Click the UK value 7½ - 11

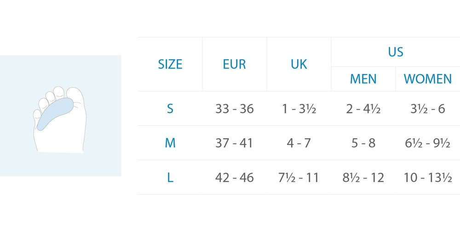click(x=299, y=177)
